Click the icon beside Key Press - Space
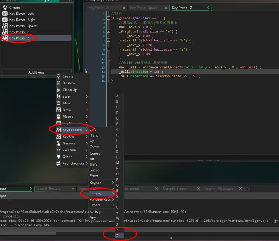 pos(5,26)
